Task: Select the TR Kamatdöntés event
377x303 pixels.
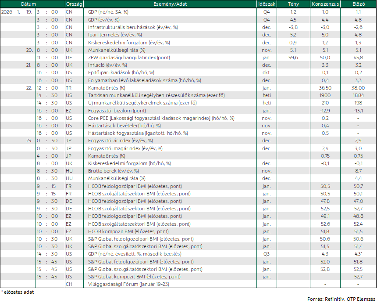Action: click(x=107, y=88)
